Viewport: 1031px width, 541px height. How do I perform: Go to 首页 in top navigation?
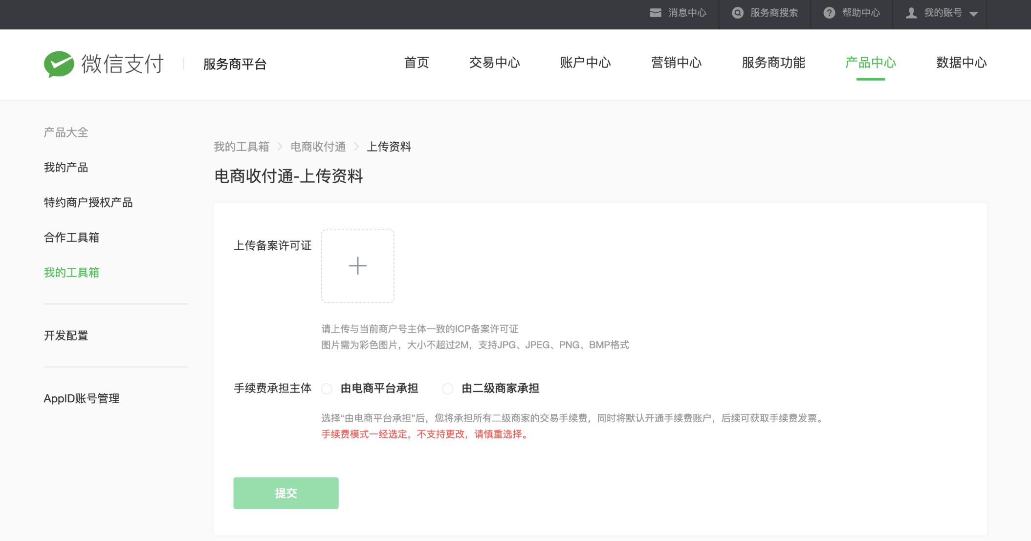point(417,63)
